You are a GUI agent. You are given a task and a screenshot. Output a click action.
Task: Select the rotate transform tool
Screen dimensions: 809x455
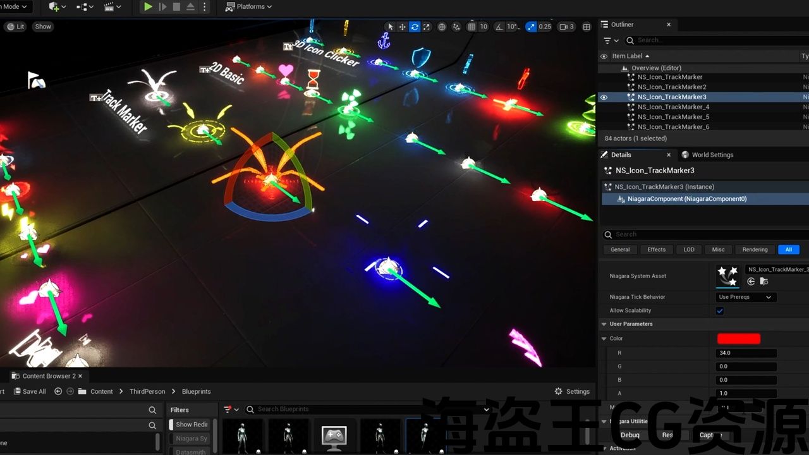click(415, 27)
